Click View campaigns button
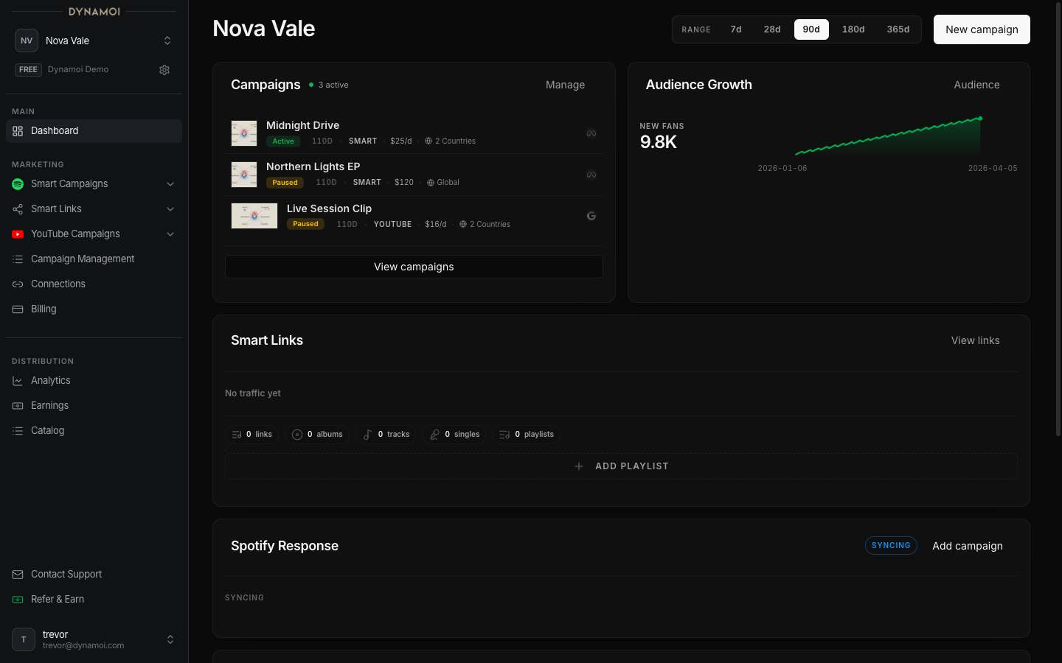Screen dimensions: 1062x663 [414, 267]
